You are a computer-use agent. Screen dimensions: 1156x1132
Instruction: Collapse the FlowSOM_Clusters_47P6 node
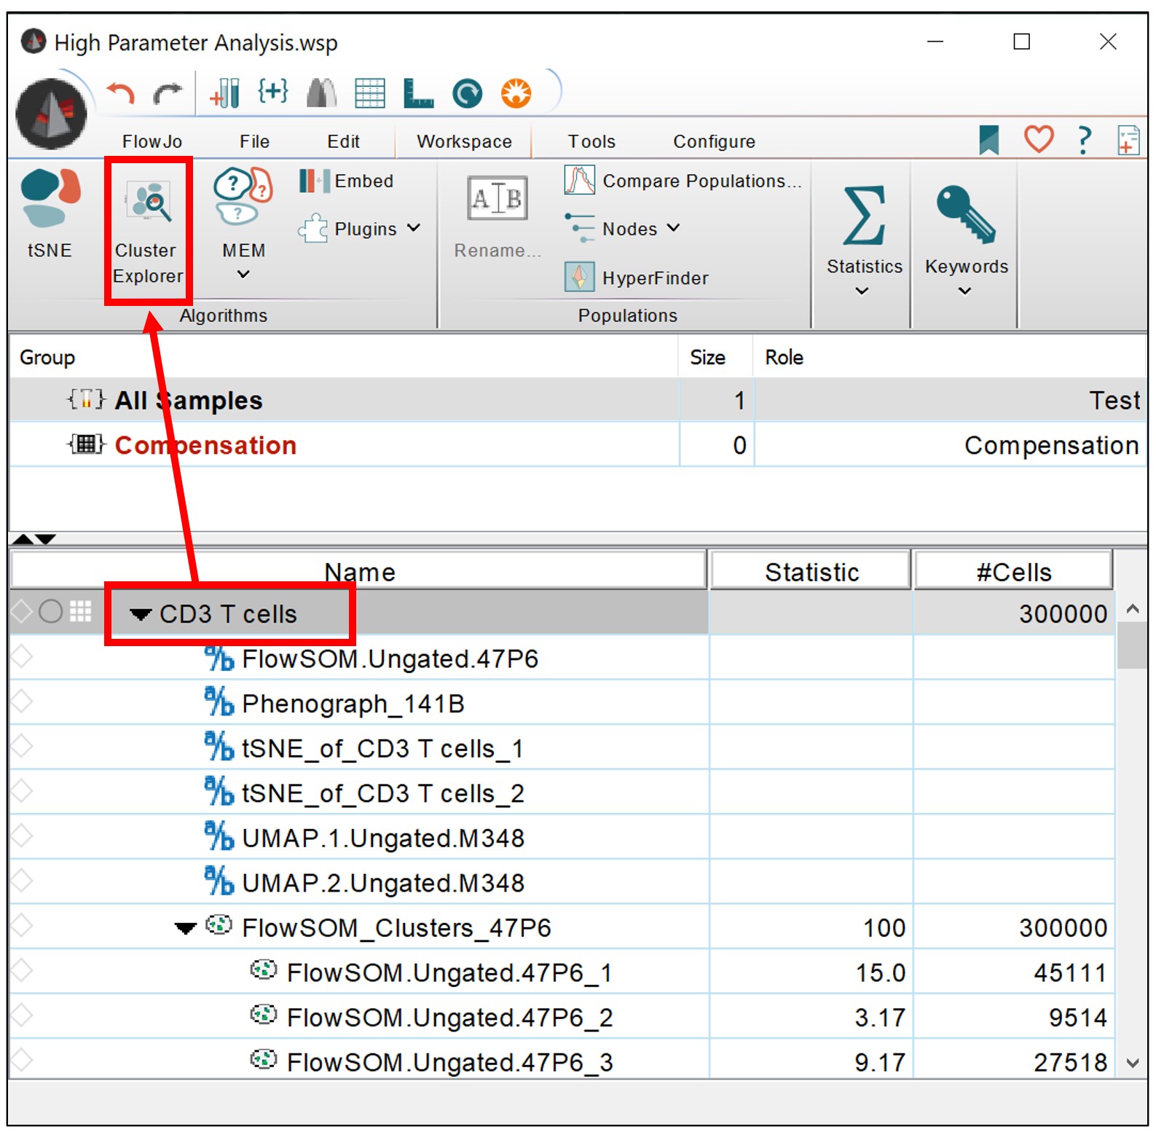[186, 928]
